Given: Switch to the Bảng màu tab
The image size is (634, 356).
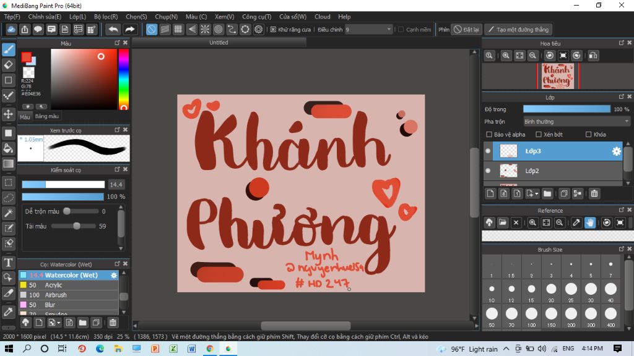Looking at the screenshot, I should pyautogui.click(x=47, y=116).
